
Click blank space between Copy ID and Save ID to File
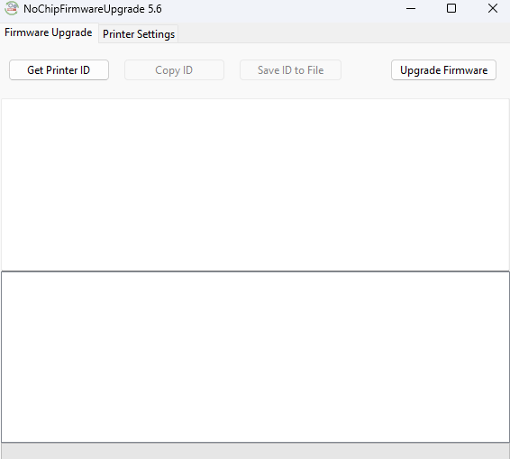[x=232, y=70]
